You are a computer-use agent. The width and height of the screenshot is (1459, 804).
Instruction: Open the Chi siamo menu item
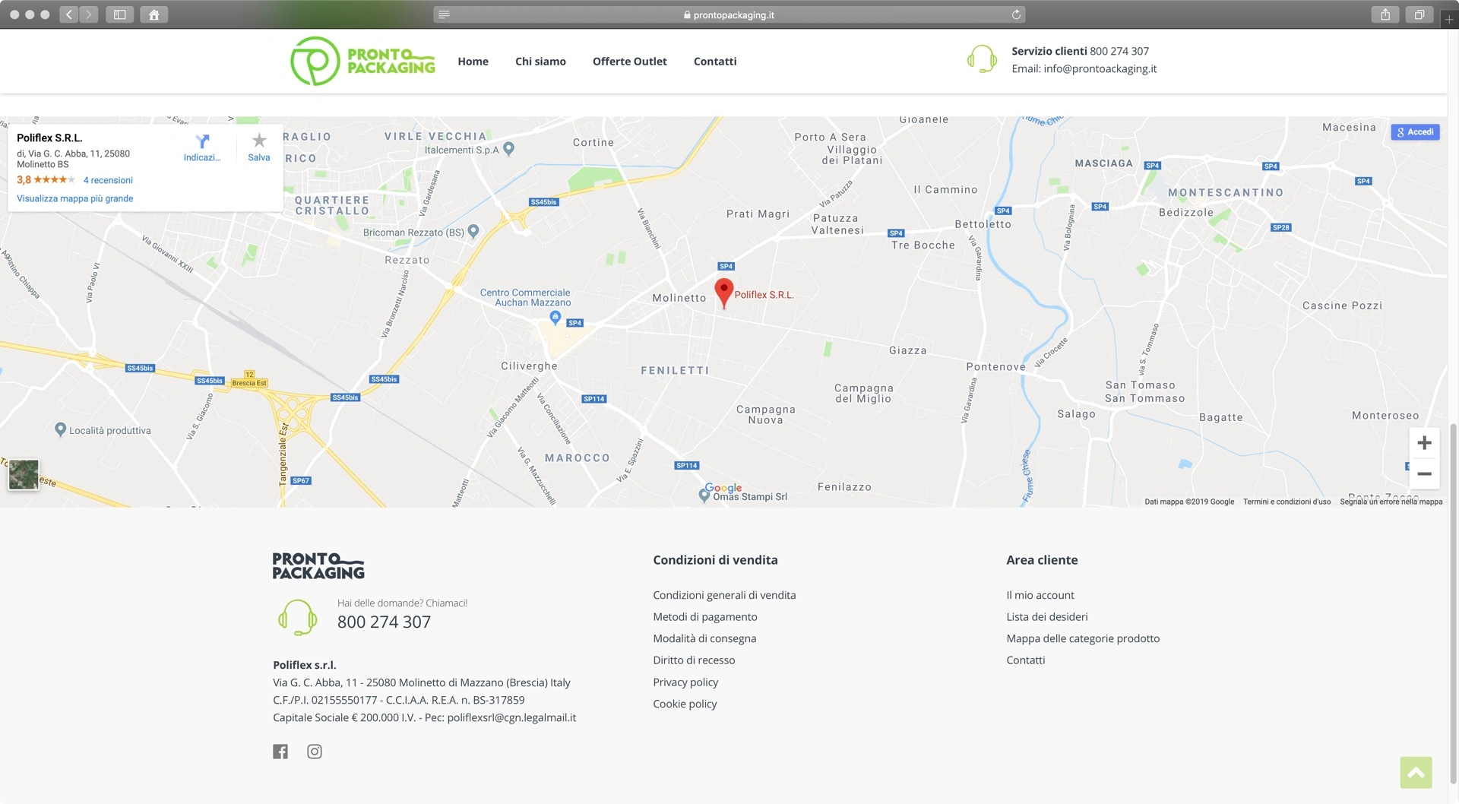click(540, 62)
